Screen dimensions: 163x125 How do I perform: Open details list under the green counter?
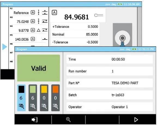pos(33,106)
